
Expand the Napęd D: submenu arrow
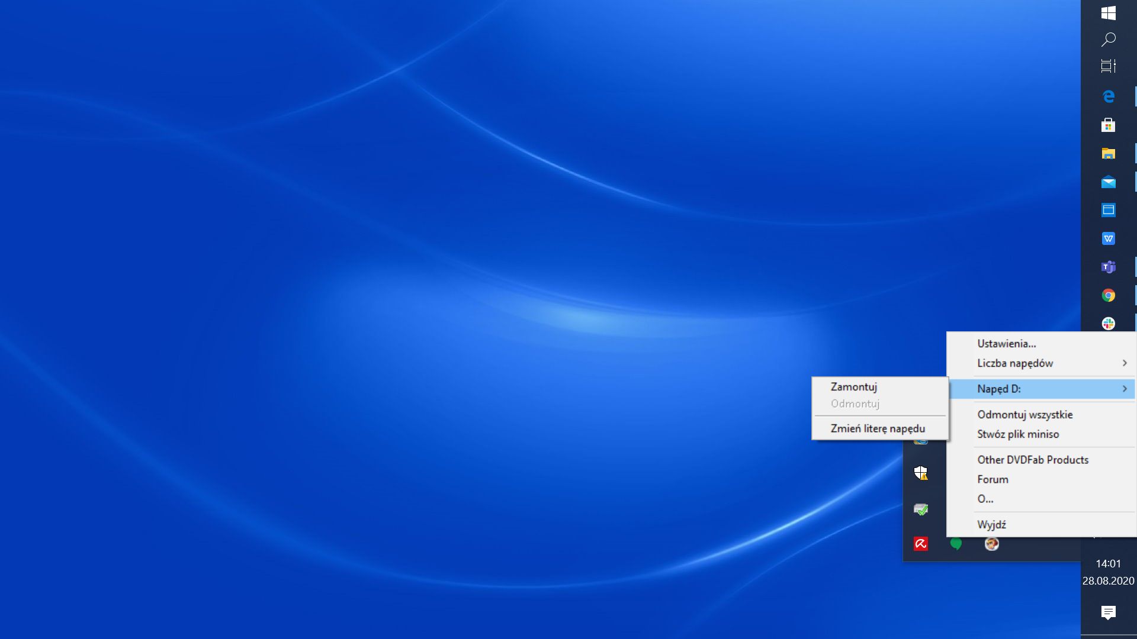coord(1124,389)
